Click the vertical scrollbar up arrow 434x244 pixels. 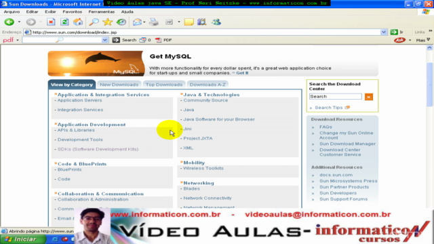click(429, 47)
